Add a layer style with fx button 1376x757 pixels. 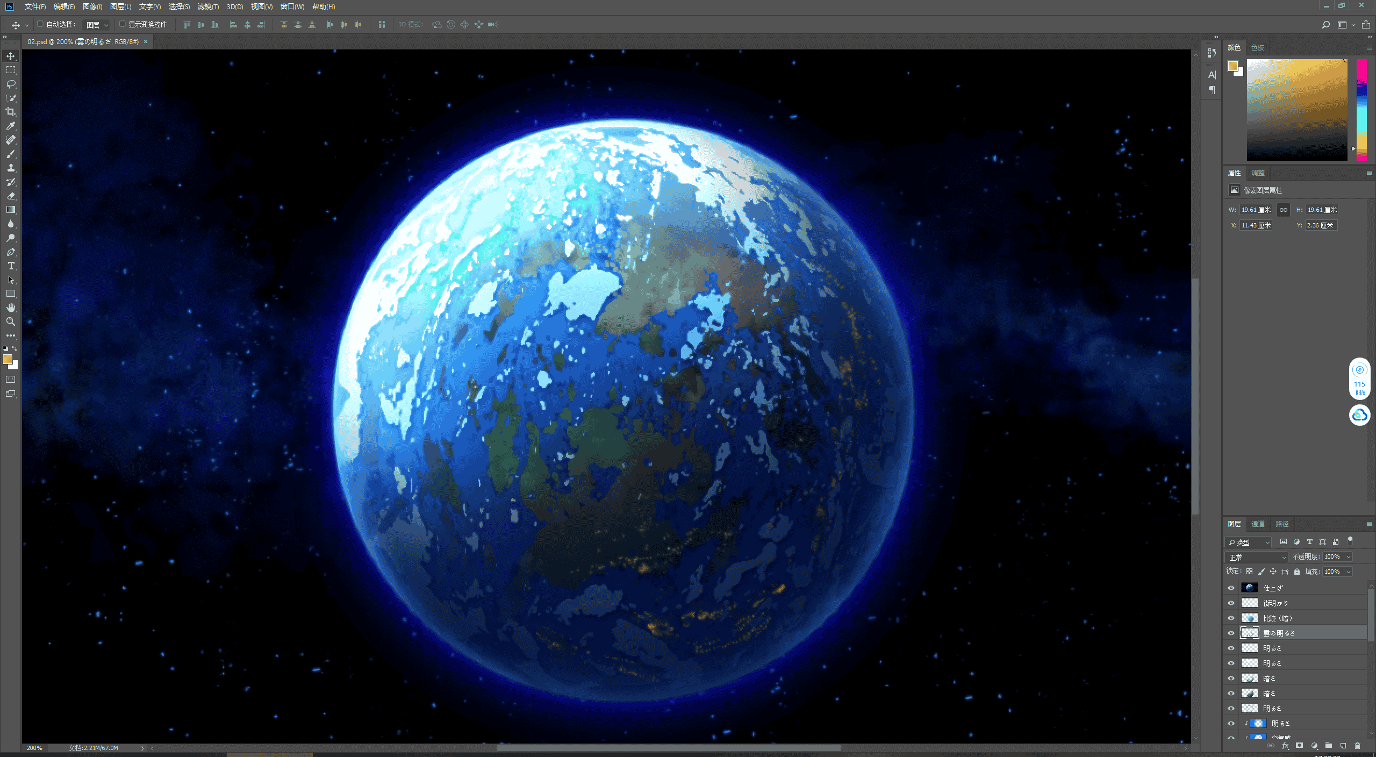point(1285,746)
